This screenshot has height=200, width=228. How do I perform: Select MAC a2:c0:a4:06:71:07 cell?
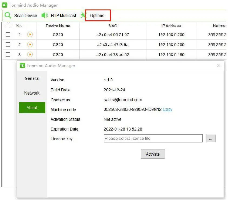pyautogui.click(x=113, y=35)
